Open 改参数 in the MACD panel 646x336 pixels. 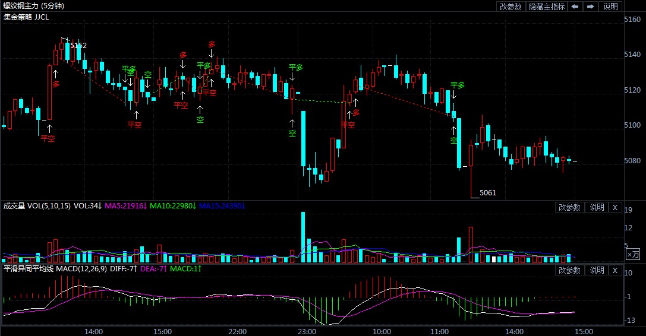click(x=569, y=270)
